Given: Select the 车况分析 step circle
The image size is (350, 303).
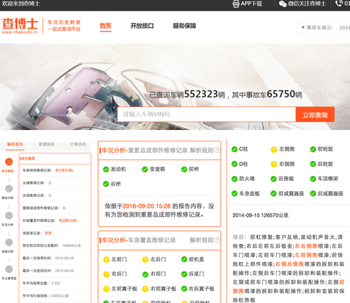Looking at the screenshot, I should coord(9,216).
